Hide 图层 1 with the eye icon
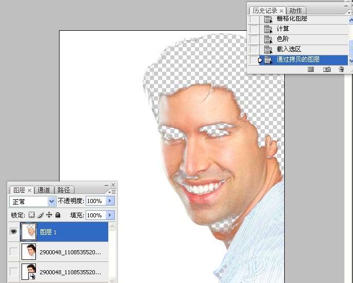Viewport: 353px width, 283px height. 13,231
